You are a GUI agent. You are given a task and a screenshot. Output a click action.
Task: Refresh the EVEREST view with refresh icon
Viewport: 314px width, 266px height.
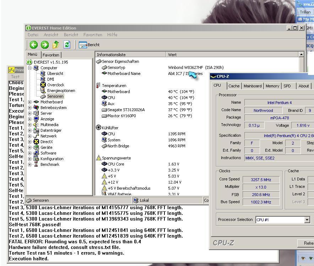(67, 45)
